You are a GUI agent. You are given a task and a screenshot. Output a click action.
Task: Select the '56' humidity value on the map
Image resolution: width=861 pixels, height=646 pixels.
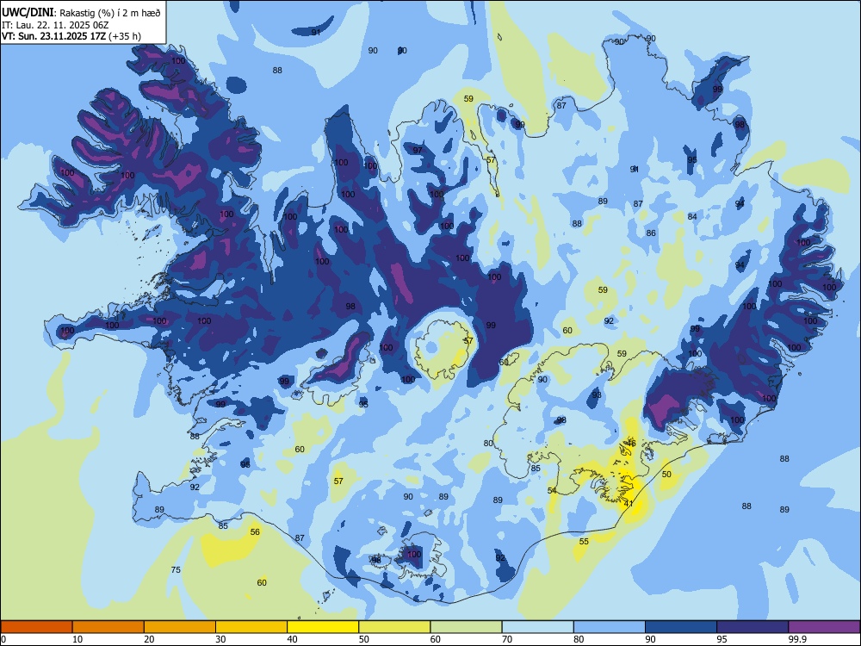(x=255, y=531)
